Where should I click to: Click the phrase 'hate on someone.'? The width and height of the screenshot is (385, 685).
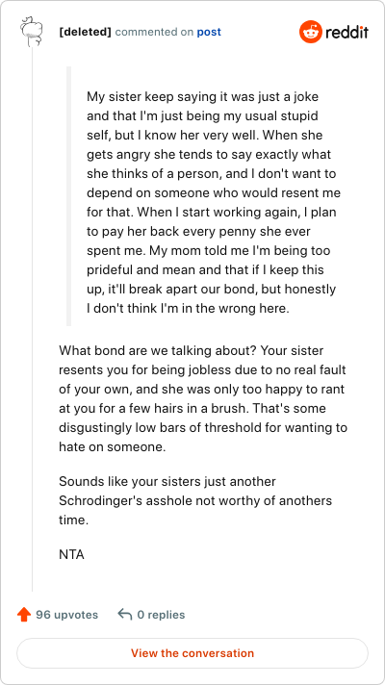click(x=113, y=446)
